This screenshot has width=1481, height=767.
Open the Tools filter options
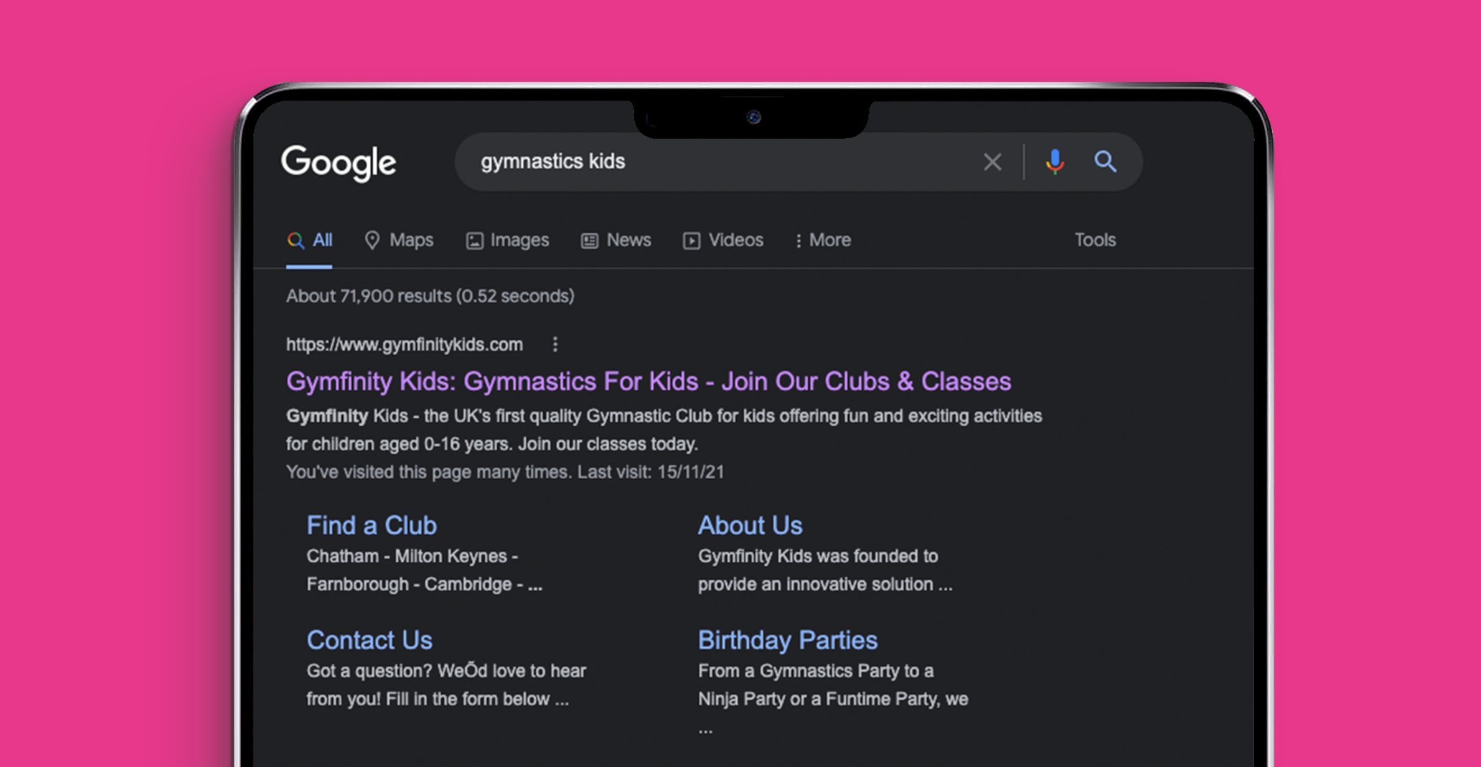tap(1095, 240)
